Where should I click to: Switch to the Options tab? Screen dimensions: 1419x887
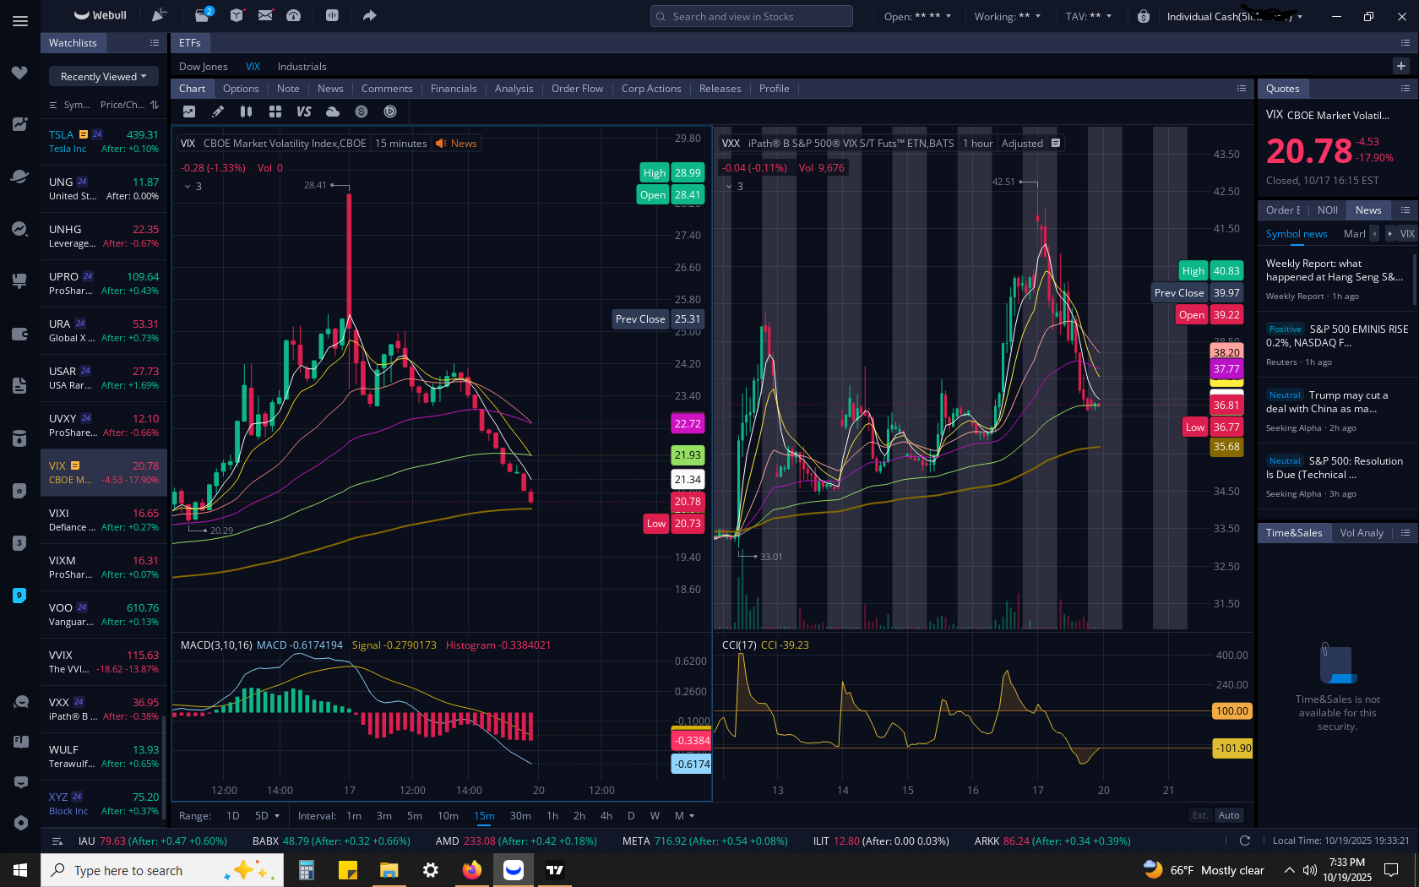pyautogui.click(x=241, y=88)
